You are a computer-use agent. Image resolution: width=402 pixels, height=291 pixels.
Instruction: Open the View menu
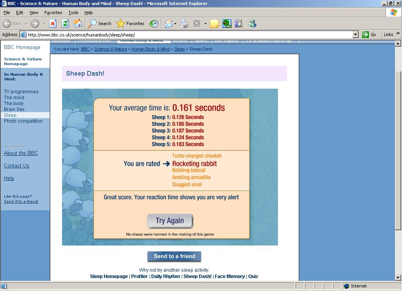point(34,13)
